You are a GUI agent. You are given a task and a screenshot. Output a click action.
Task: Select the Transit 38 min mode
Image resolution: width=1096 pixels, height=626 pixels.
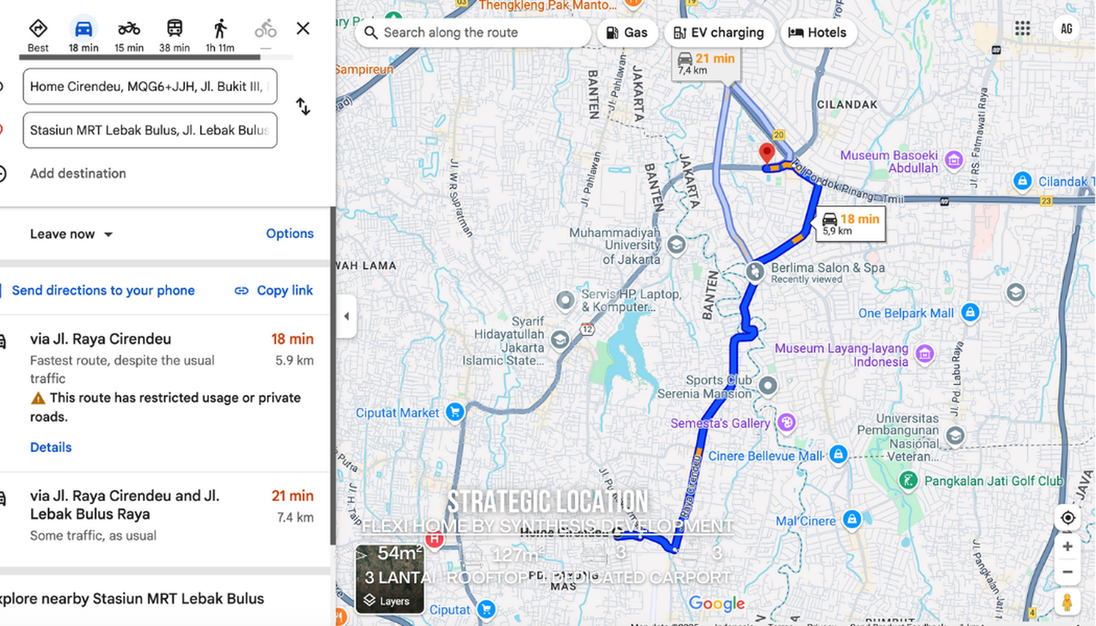click(174, 35)
